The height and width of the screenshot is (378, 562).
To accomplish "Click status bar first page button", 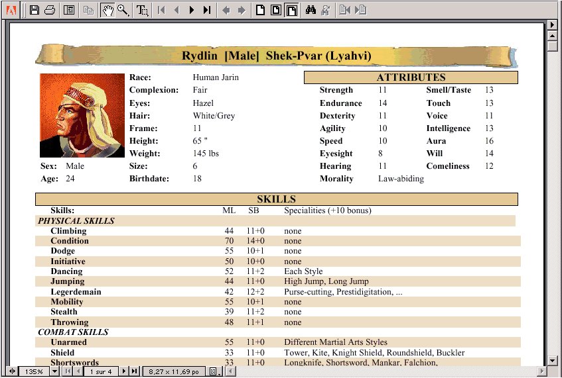I will [x=68, y=371].
